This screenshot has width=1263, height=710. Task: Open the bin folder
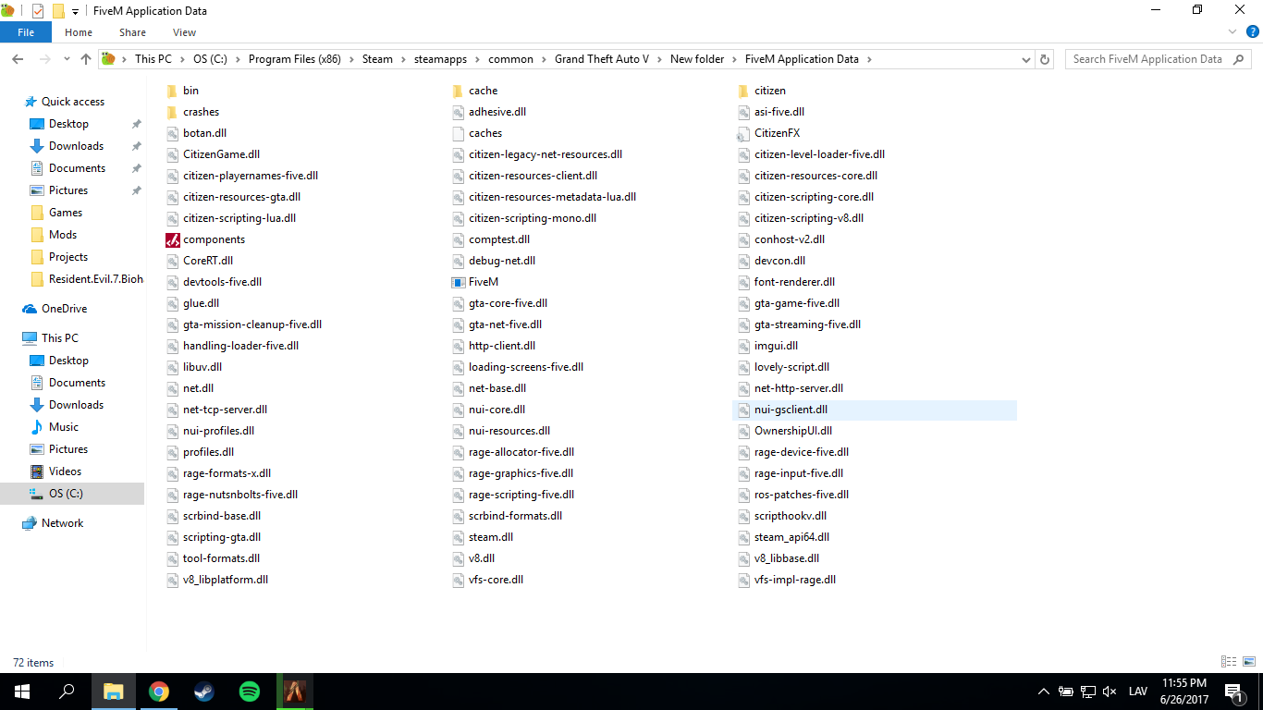[x=182, y=91]
